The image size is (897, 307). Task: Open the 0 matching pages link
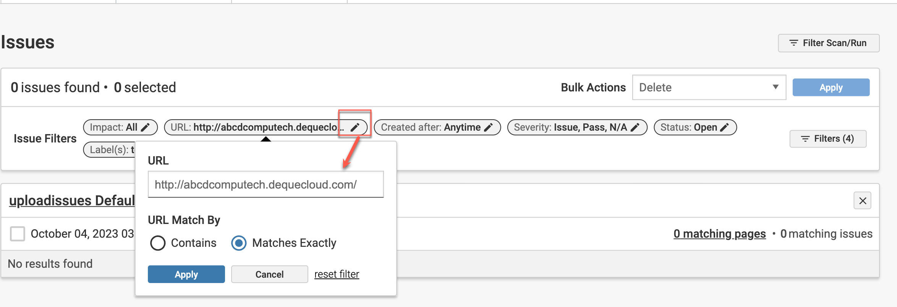[719, 233]
